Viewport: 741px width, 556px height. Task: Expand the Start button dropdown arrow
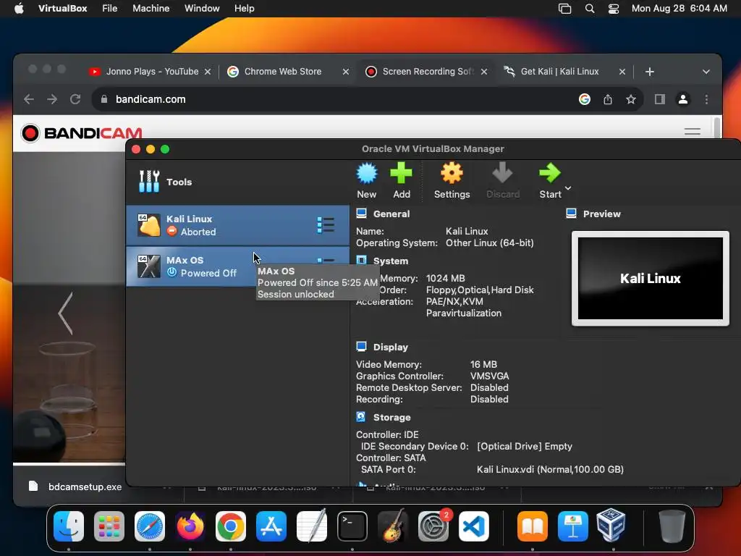click(568, 188)
